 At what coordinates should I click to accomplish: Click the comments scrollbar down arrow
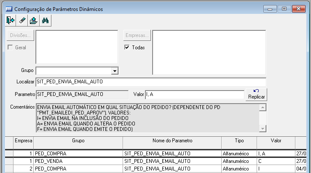click(263, 129)
